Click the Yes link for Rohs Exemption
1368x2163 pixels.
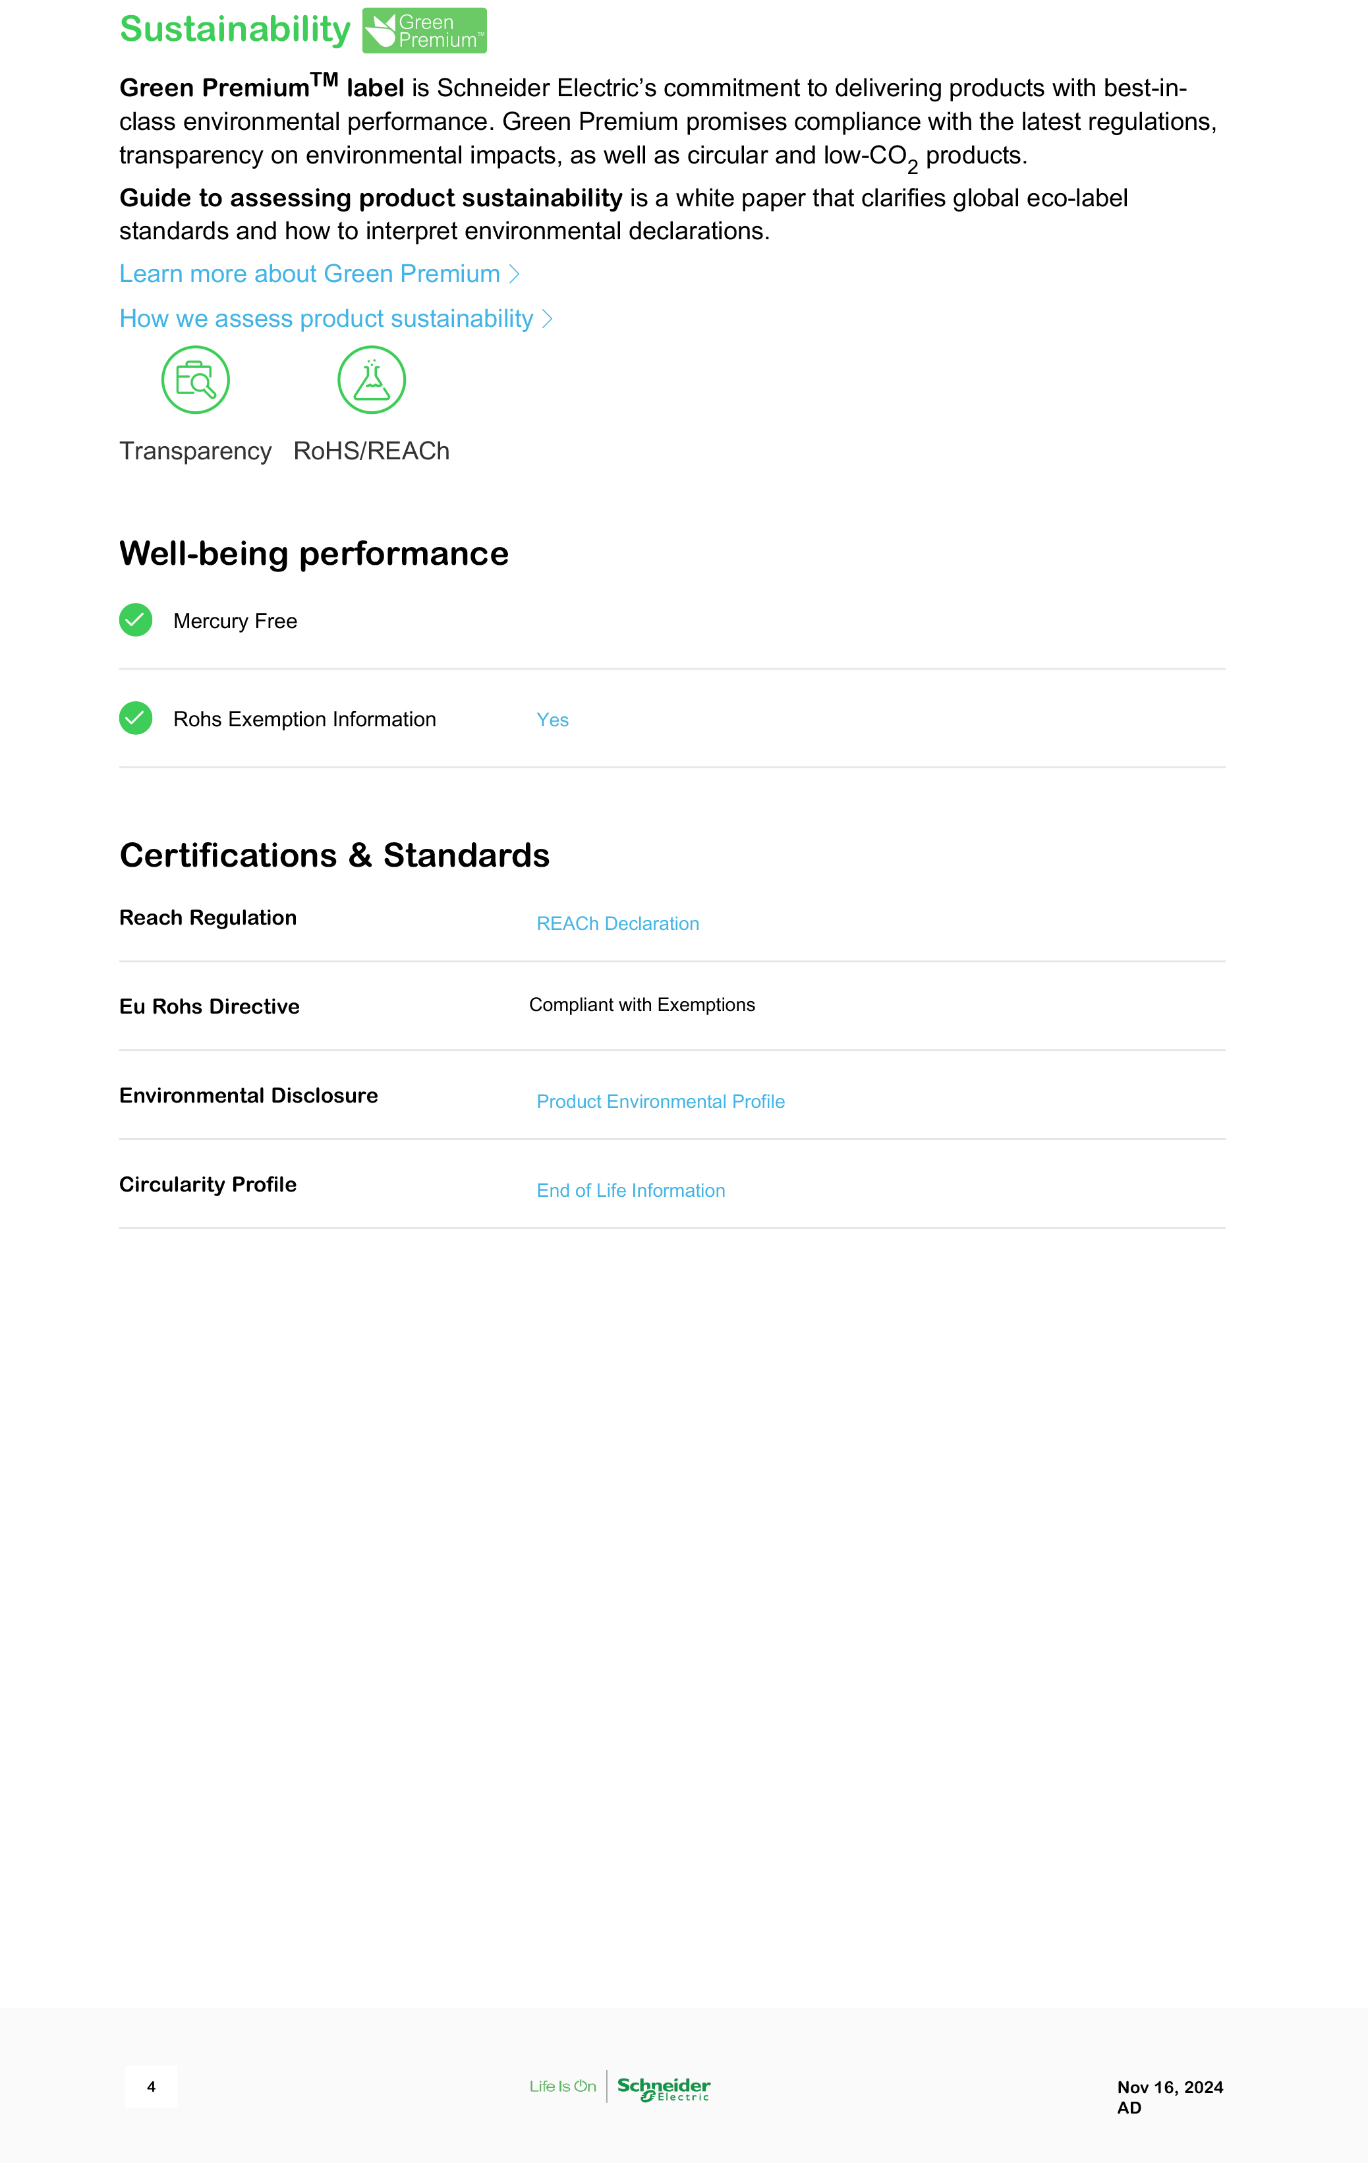[552, 720]
